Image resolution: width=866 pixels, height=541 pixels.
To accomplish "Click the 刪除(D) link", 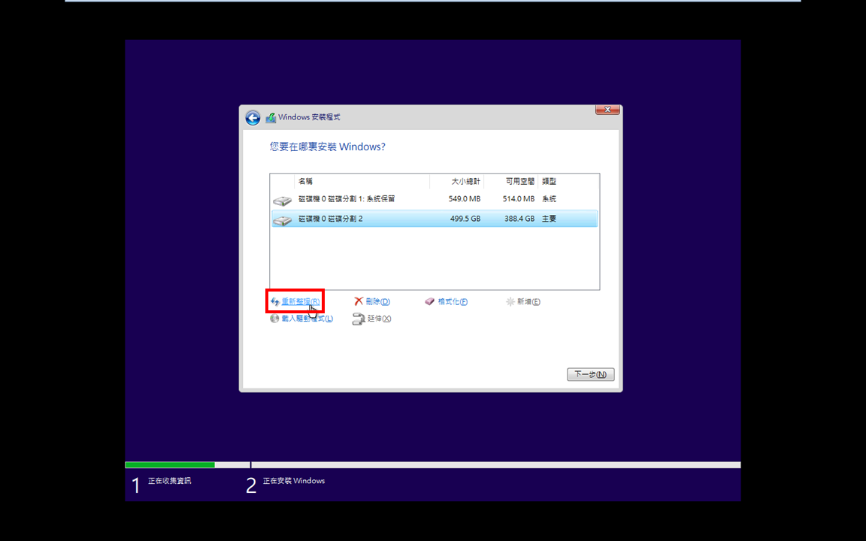I will (378, 301).
